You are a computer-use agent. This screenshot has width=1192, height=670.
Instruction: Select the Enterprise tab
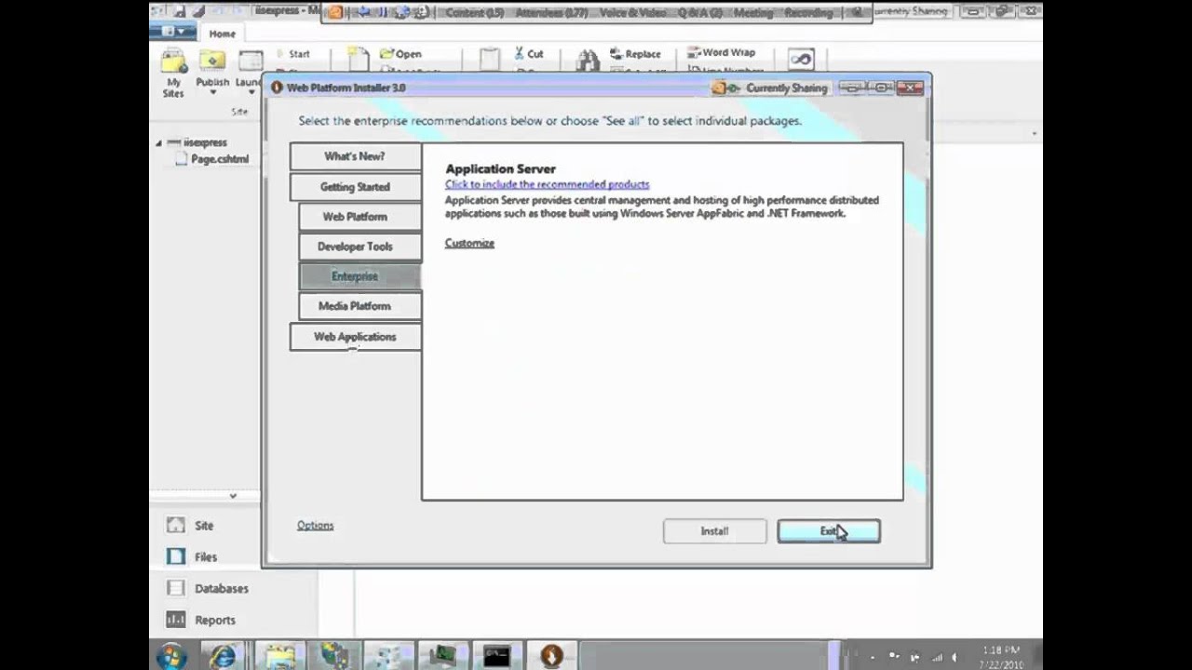(x=359, y=276)
